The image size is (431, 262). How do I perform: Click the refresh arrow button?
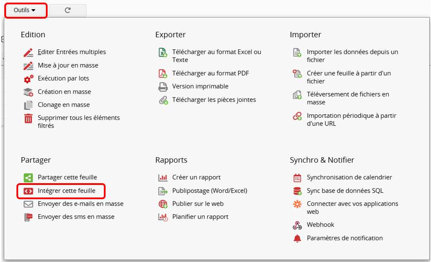(68, 10)
